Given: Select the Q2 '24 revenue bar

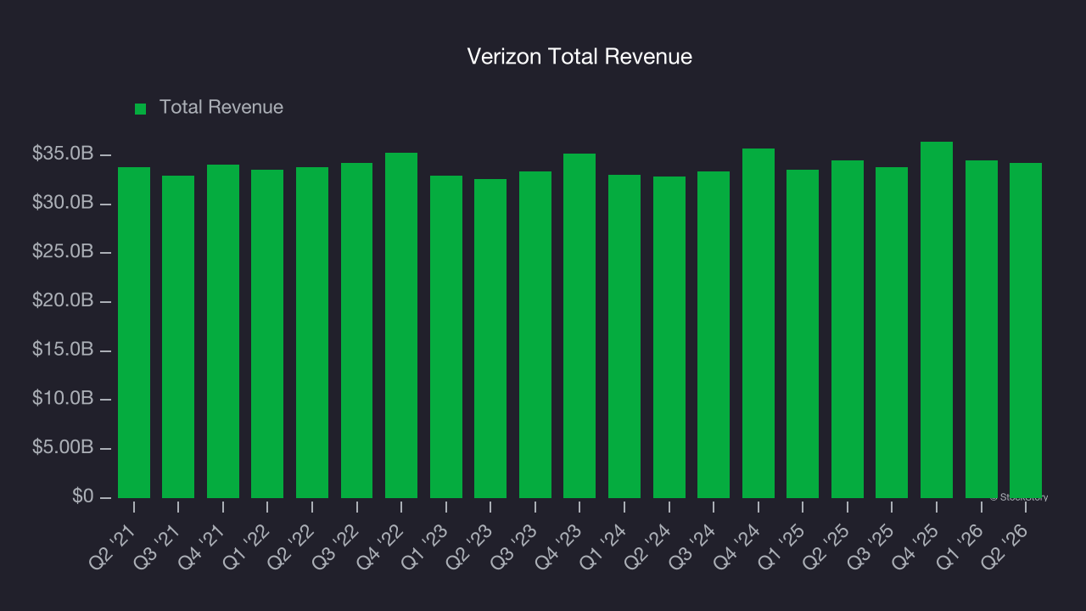Looking at the screenshot, I should [669, 337].
